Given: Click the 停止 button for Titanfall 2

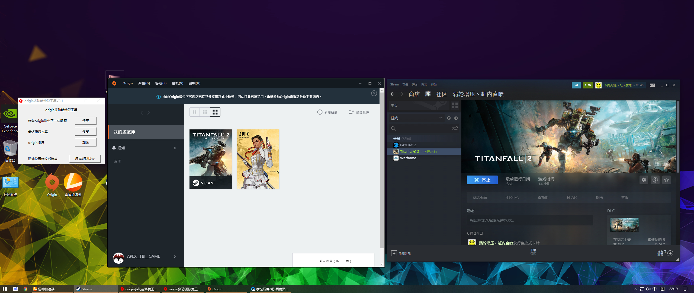Looking at the screenshot, I should click(x=482, y=180).
